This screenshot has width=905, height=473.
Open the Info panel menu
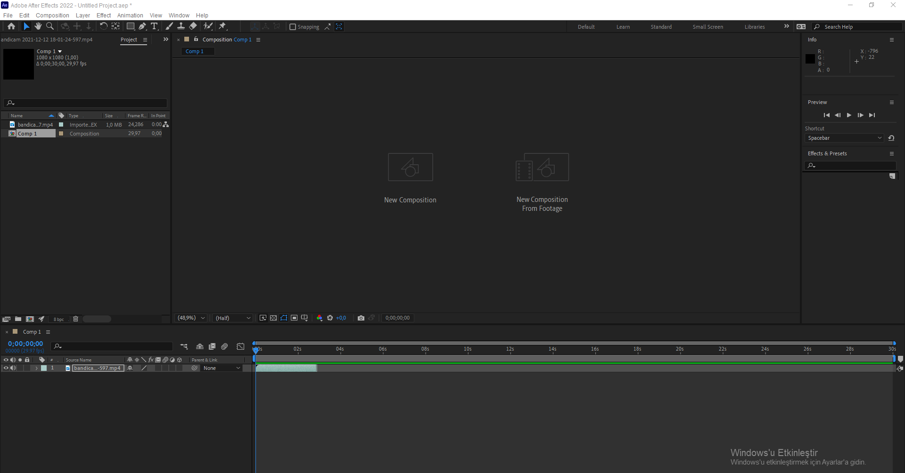pos(892,40)
